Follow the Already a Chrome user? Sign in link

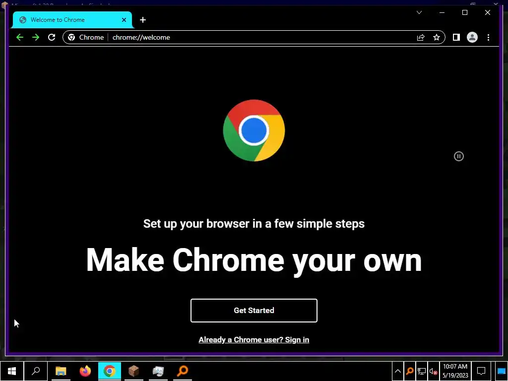[254, 339]
